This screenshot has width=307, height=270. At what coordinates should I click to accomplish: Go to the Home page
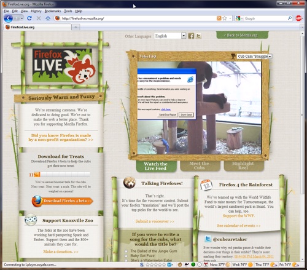tap(48, 18)
